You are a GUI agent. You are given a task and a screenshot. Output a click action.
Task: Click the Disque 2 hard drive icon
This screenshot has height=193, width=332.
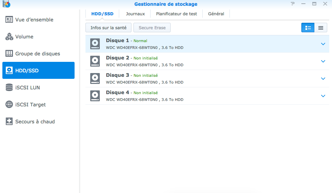click(95, 61)
